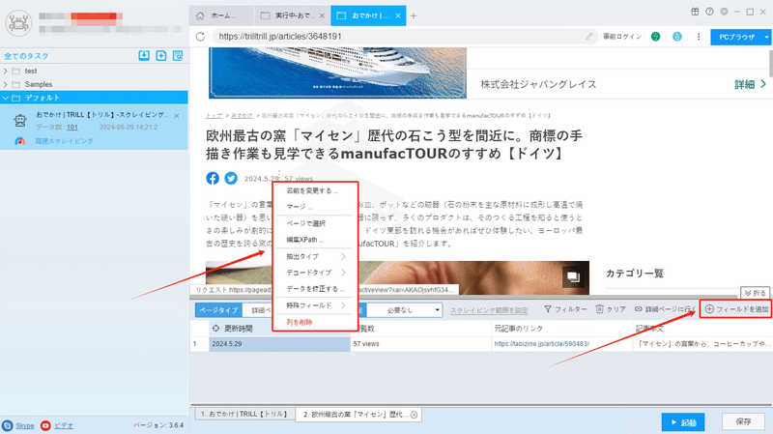
Task: Click the light-blue round toolbar icon
Action: click(x=677, y=37)
